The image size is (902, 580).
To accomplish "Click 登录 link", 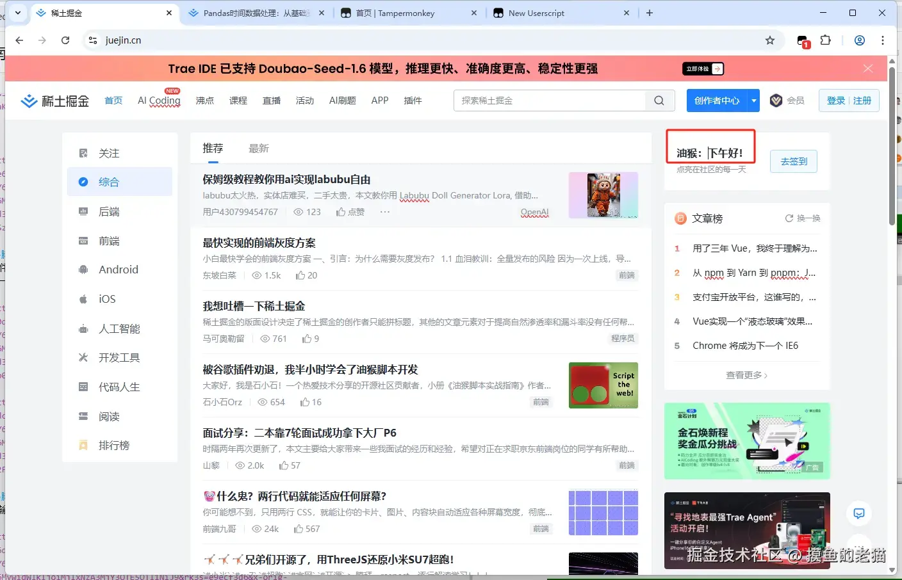I will click(836, 101).
